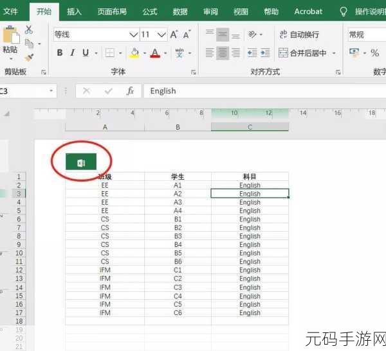Open the 常规 number format box
386x351 pixels.
click(x=367, y=35)
